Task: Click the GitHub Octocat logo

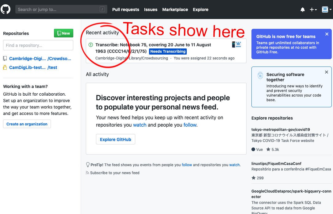Action: (x=5, y=9)
